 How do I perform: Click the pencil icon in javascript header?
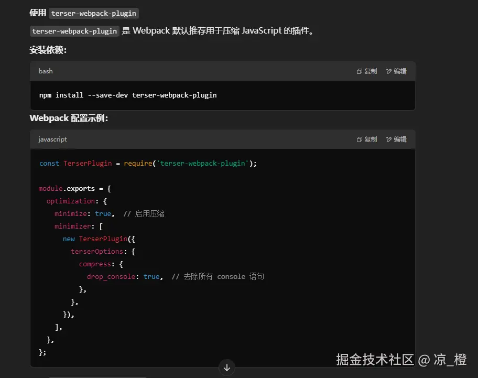(x=389, y=139)
